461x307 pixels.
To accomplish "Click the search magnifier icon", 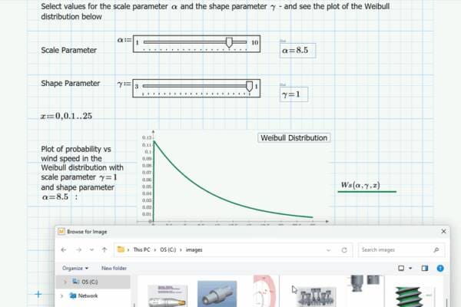I will click(436, 250).
